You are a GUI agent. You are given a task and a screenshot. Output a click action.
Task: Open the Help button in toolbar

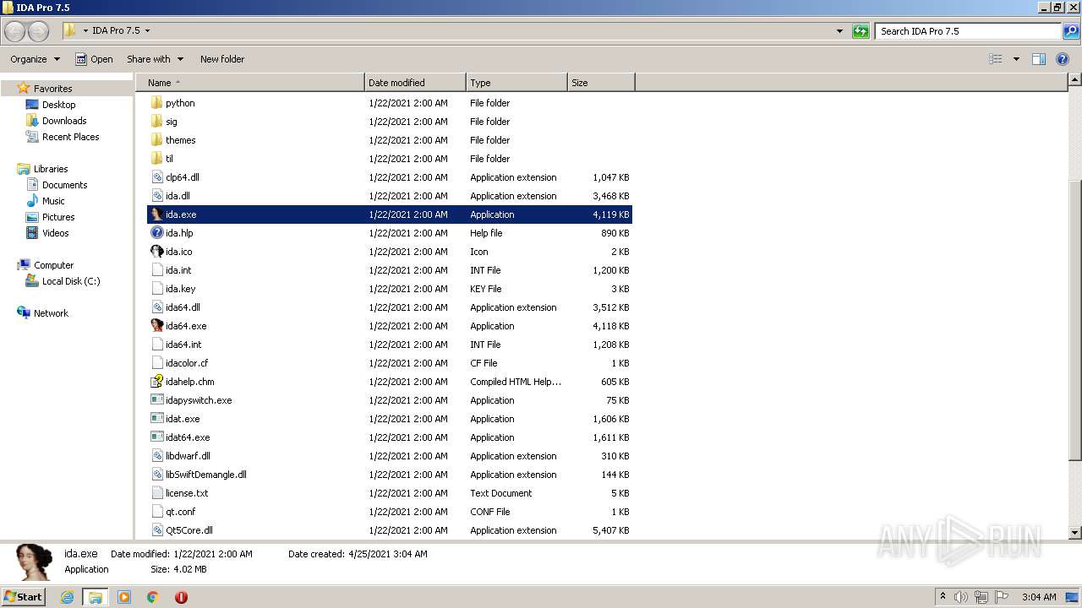tap(1063, 59)
